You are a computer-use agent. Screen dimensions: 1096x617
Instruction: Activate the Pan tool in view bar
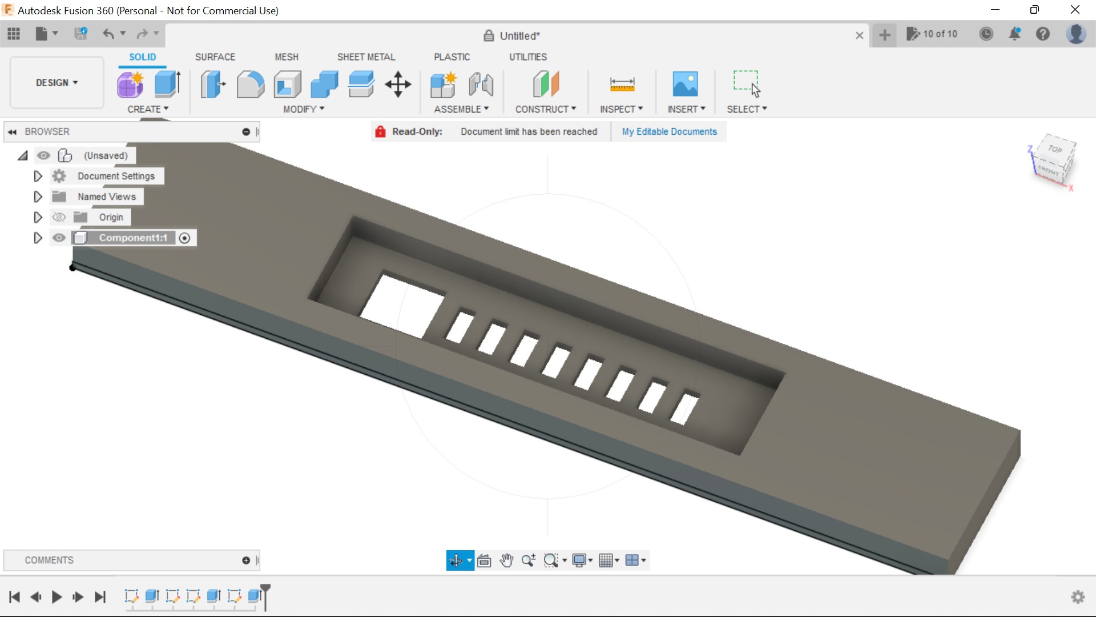point(507,560)
